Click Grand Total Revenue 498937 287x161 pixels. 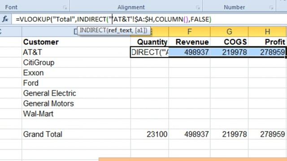point(189,134)
